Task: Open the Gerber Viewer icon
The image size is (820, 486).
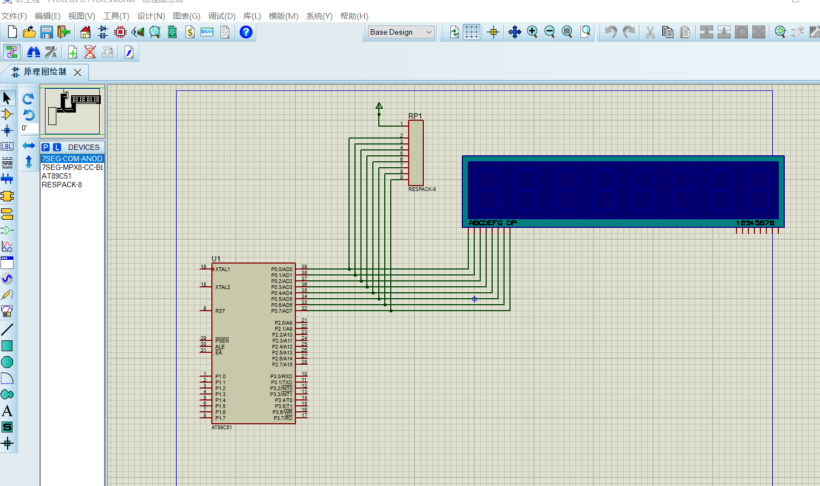Action: coord(155,32)
